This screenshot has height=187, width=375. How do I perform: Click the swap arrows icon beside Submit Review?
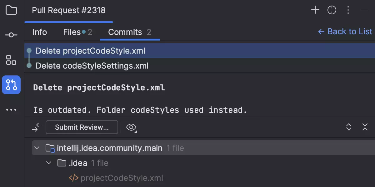click(37, 127)
